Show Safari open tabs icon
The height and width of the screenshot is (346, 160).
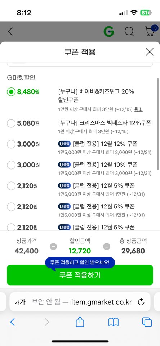(x=147, y=322)
